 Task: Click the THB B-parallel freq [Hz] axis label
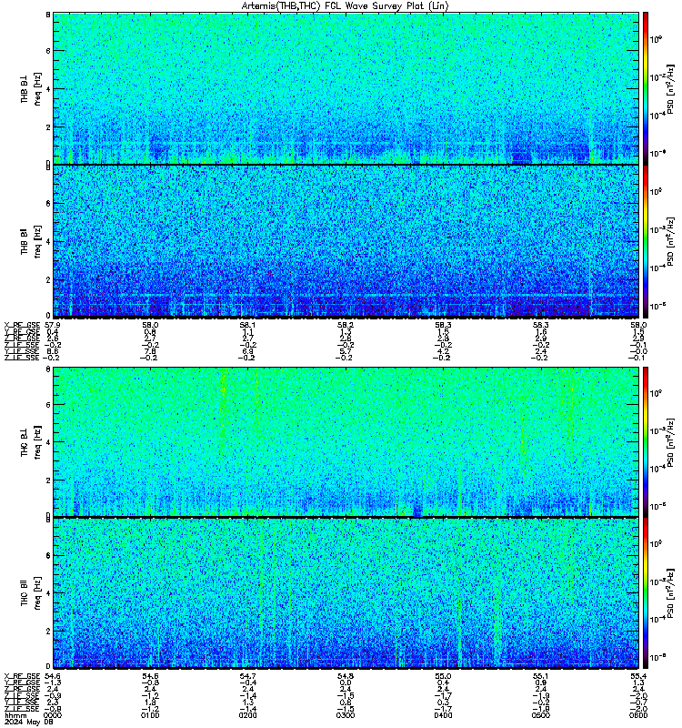tap(37, 241)
